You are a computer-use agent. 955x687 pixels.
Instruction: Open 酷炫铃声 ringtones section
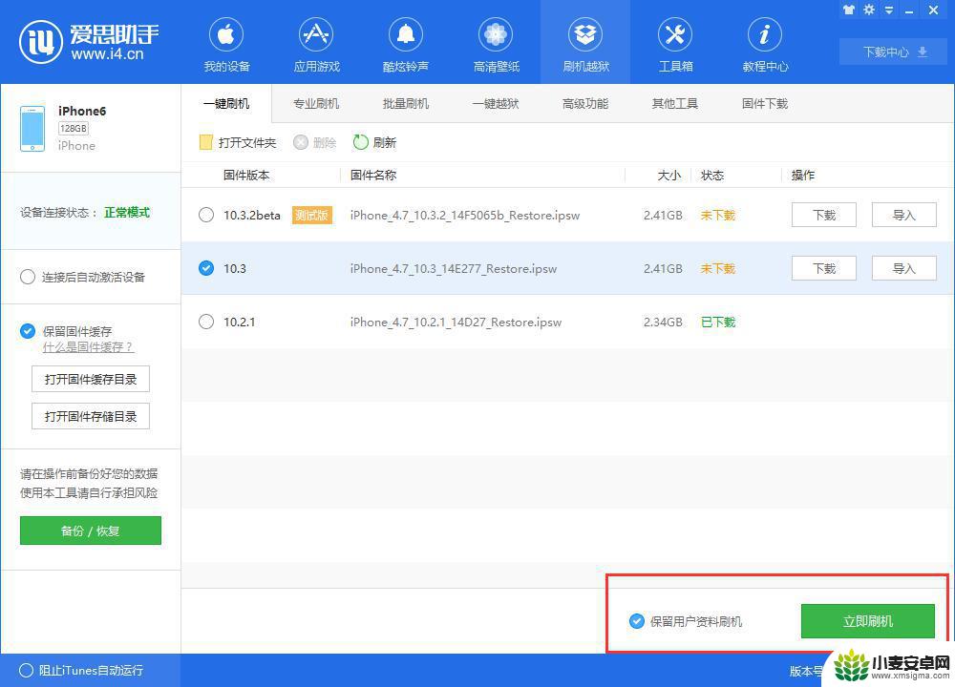[406, 45]
